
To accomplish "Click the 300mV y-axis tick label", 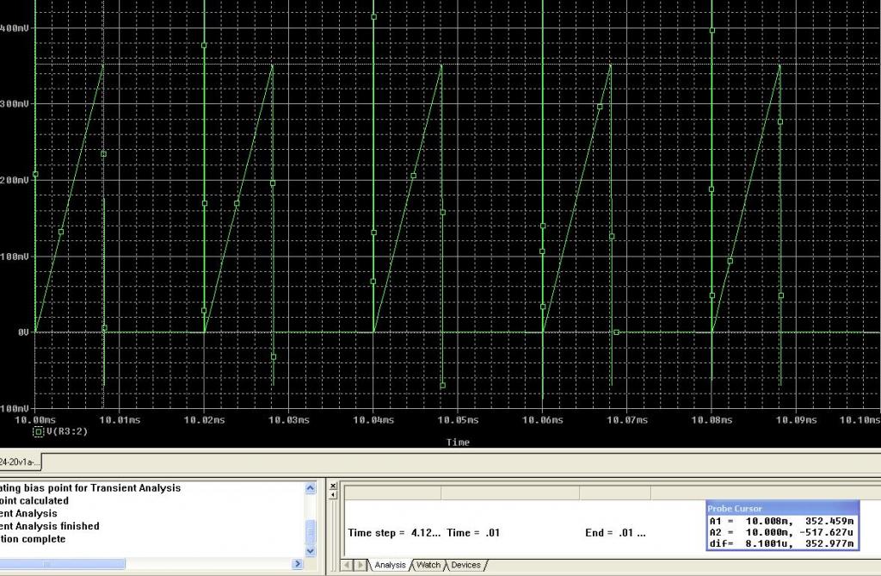I will pyautogui.click(x=14, y=103).
